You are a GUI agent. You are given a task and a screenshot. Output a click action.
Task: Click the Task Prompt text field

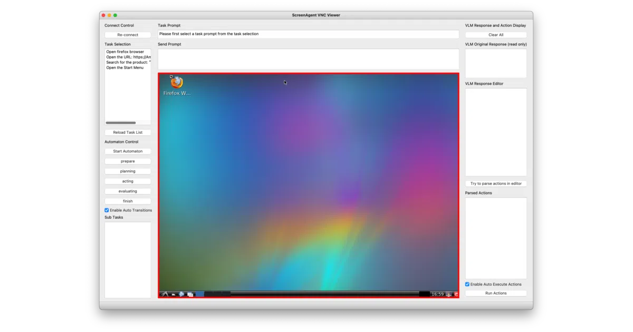(x=308, y=34)
